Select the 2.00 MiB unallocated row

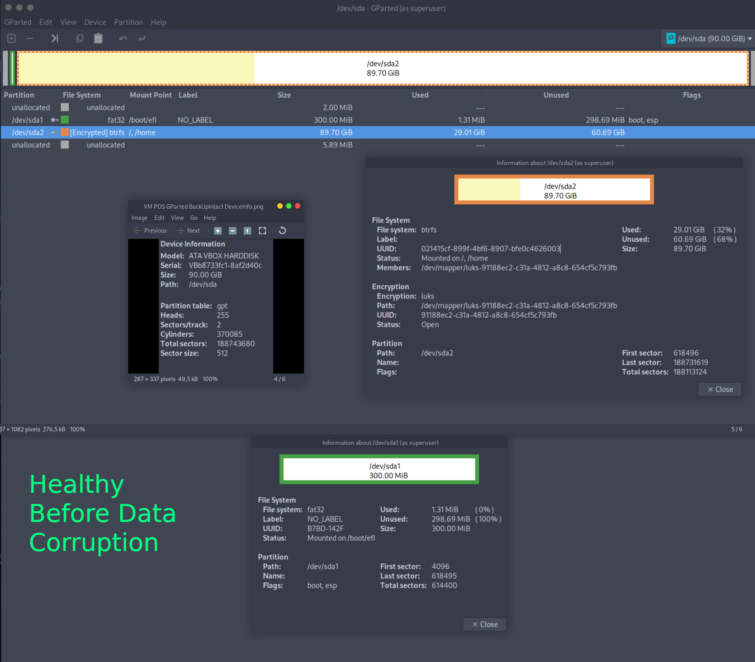point(377,108)
